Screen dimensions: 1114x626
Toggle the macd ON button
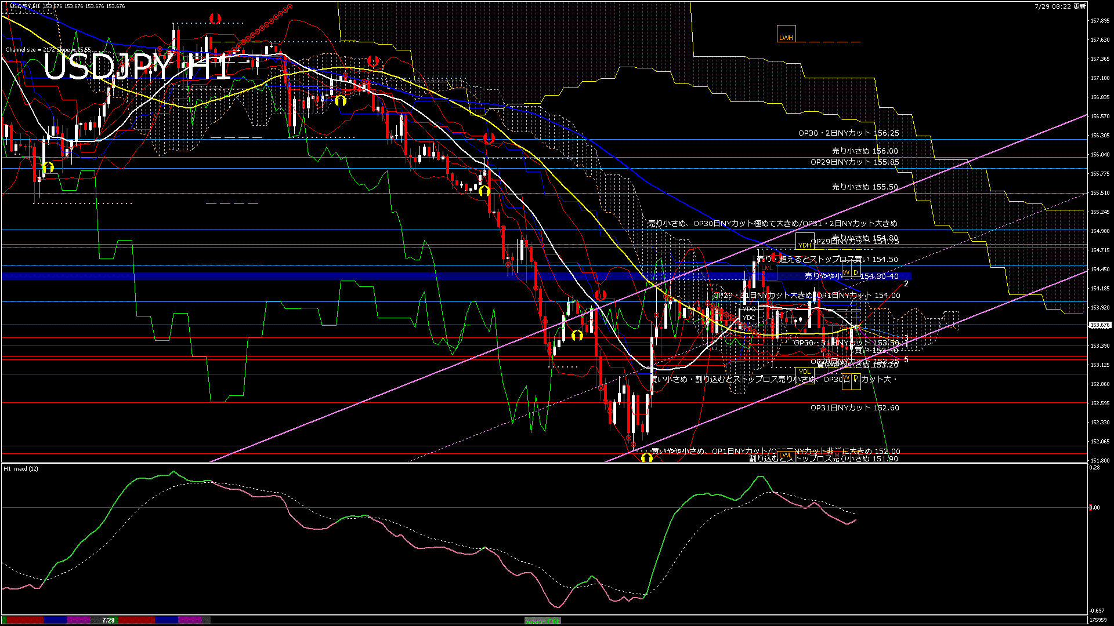click(542, 620)
